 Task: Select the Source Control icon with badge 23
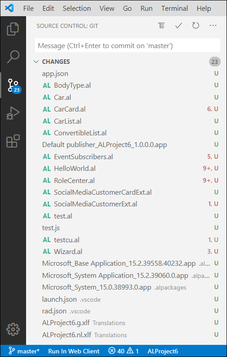(x=13, y=85)
